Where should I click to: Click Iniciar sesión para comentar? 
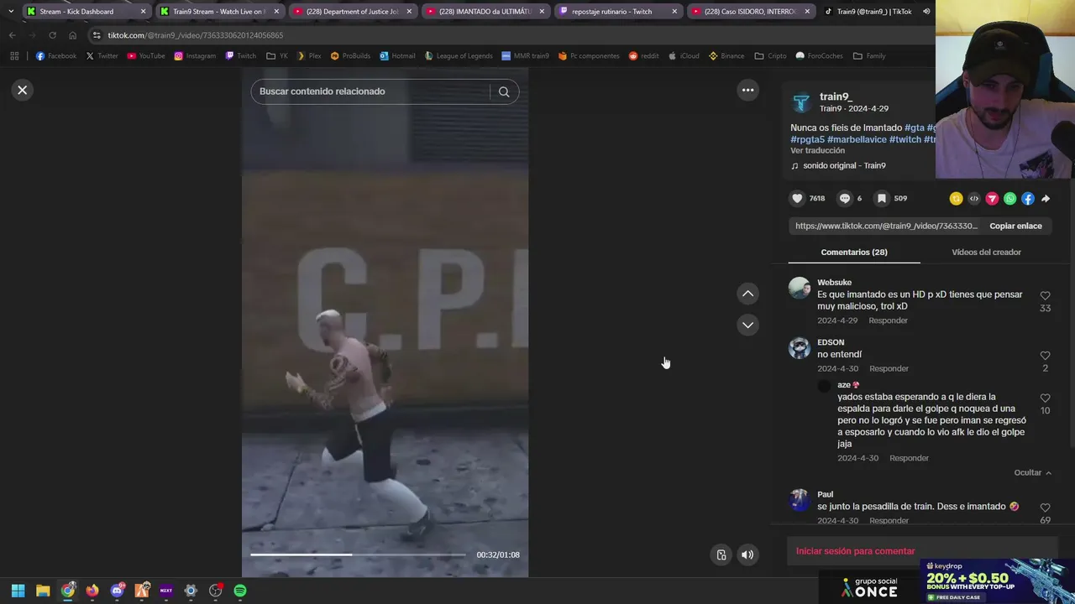tap(855, 551)
